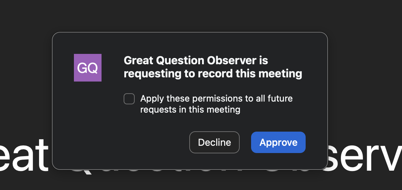This screenshot has width=402, height=190.
Task: Approve the recording request
Action: pos(278,142)
